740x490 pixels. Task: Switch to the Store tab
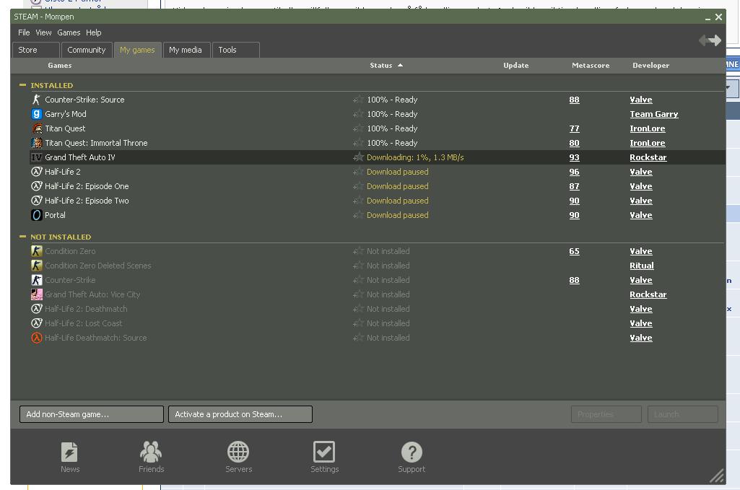(36, 50)
